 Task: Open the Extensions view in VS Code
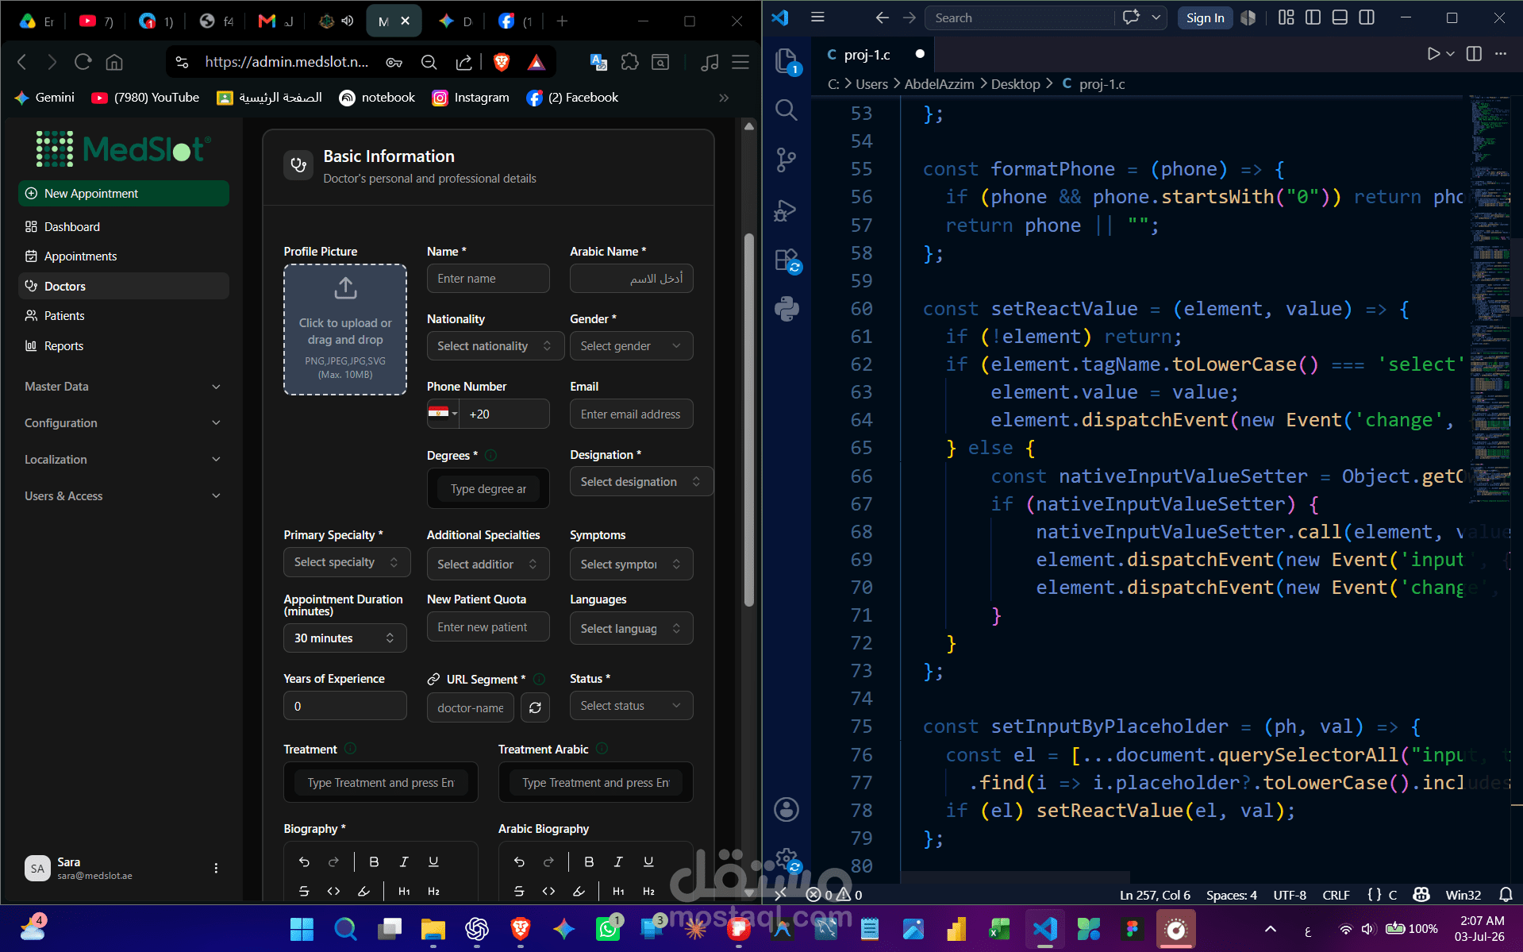(786, 260)
